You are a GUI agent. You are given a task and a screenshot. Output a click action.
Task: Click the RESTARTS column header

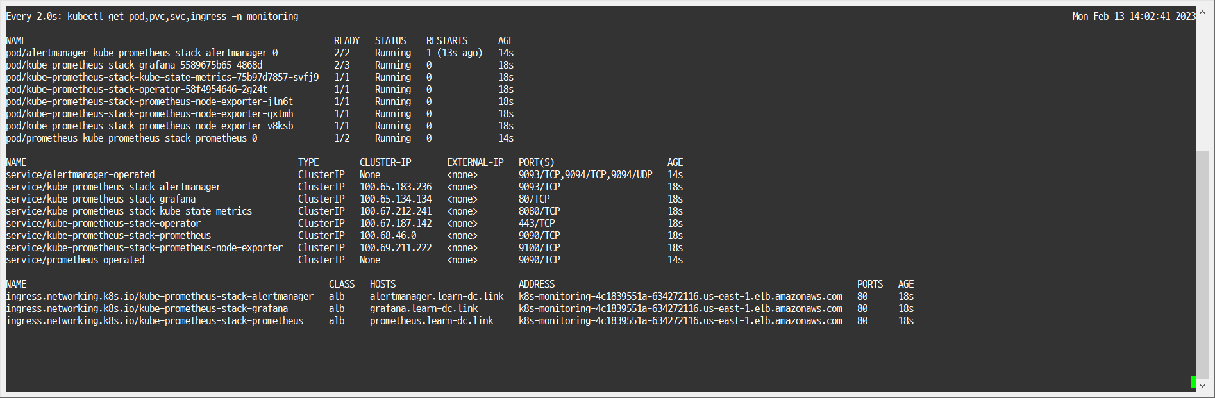[447, 41]
